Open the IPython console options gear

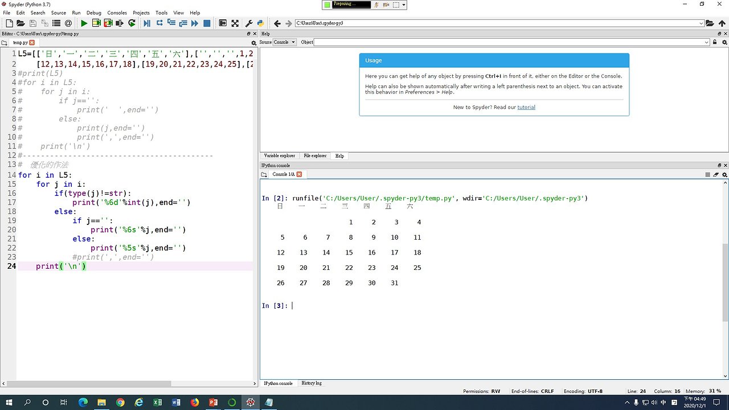[x=724, y=174]
